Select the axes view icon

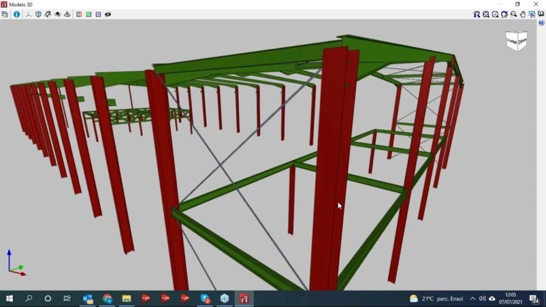(29, 14)
